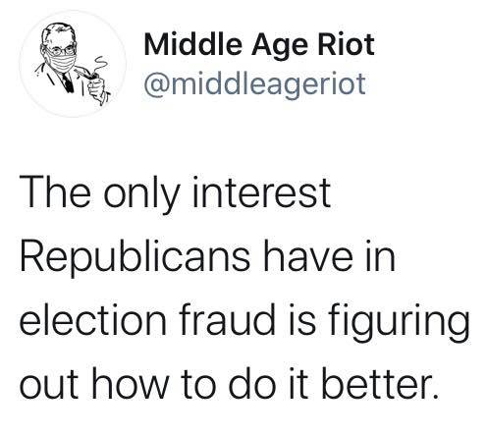This screenshot has width=487, height=436.
Task: Click the word "have" in the tweet
Action: click(x=308, y=255)
